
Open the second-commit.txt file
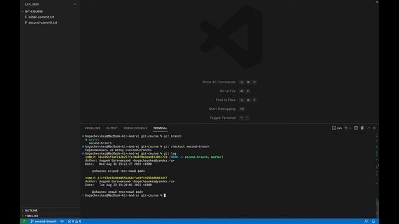(x=42, y=22)
